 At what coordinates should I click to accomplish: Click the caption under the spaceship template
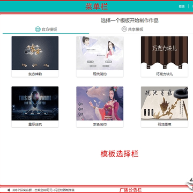[x=35, y=124]
